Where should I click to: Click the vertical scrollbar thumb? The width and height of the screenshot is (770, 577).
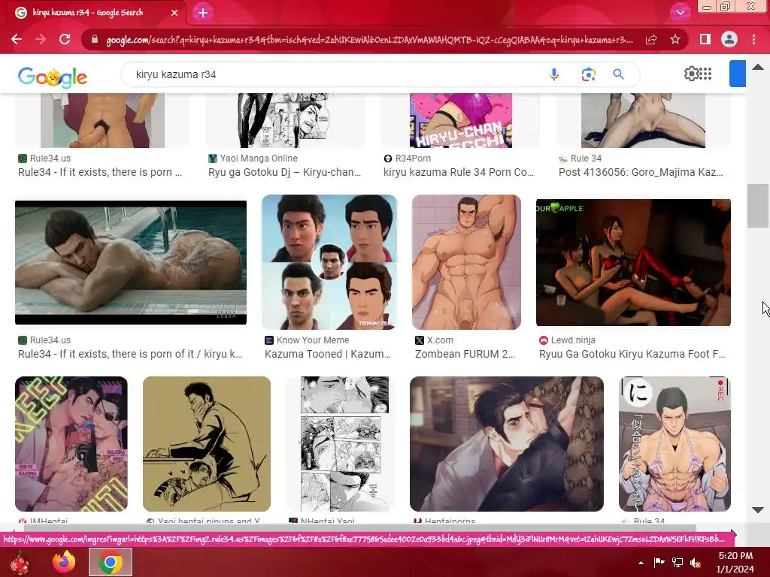tap(758, 206)
